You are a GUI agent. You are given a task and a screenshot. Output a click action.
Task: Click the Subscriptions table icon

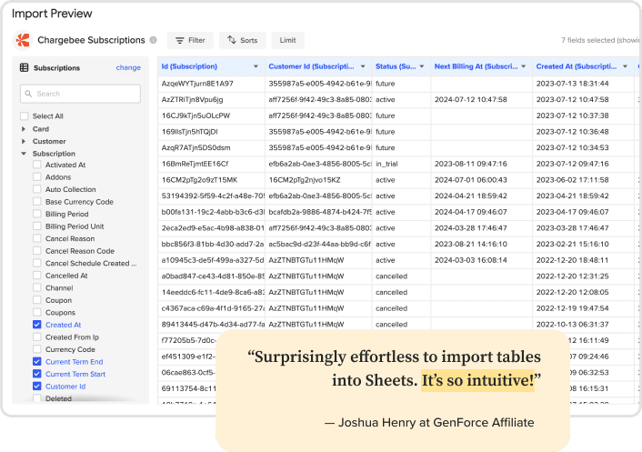[25, 67]
